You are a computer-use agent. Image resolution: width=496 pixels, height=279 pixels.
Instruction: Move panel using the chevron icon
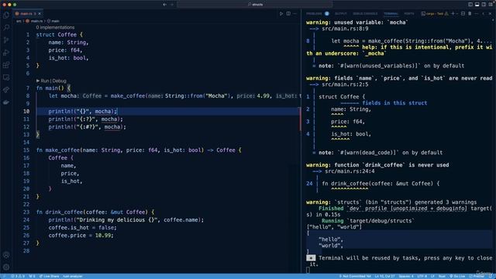coord(484,14)
